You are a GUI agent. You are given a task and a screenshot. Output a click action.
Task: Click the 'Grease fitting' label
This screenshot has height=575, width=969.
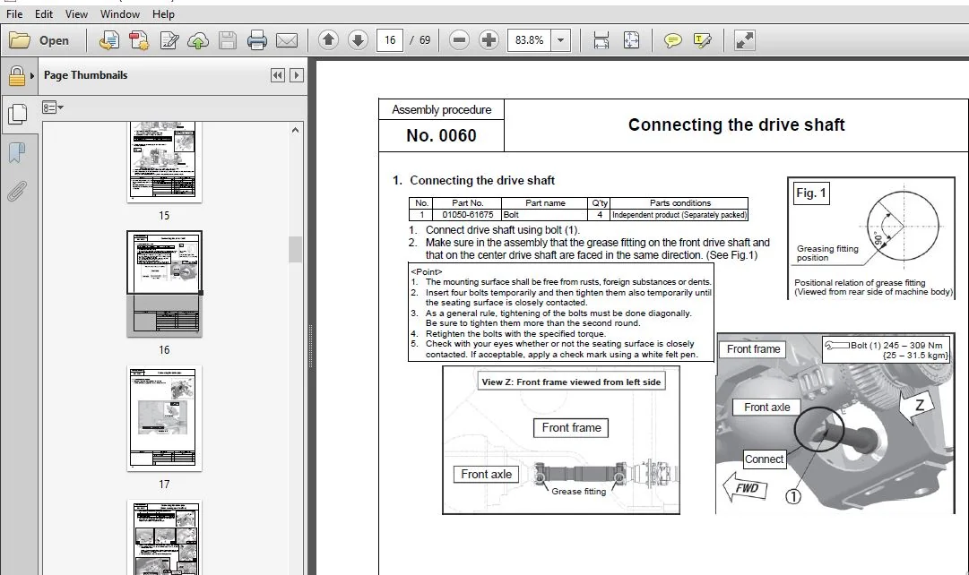click(578, 492)
